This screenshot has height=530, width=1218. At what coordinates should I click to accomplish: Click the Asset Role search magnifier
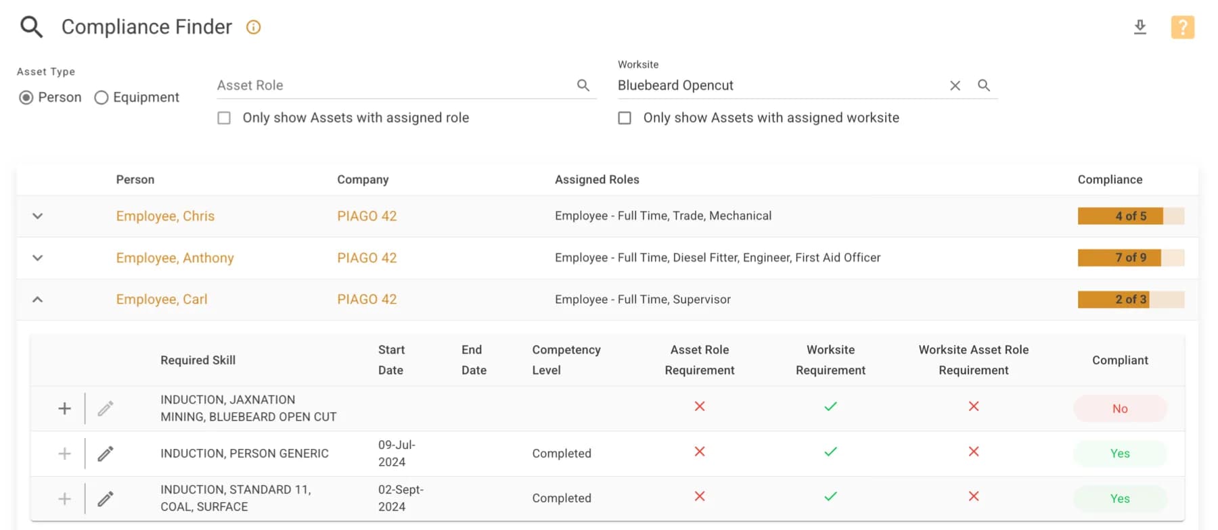click(x=583, y=85)
